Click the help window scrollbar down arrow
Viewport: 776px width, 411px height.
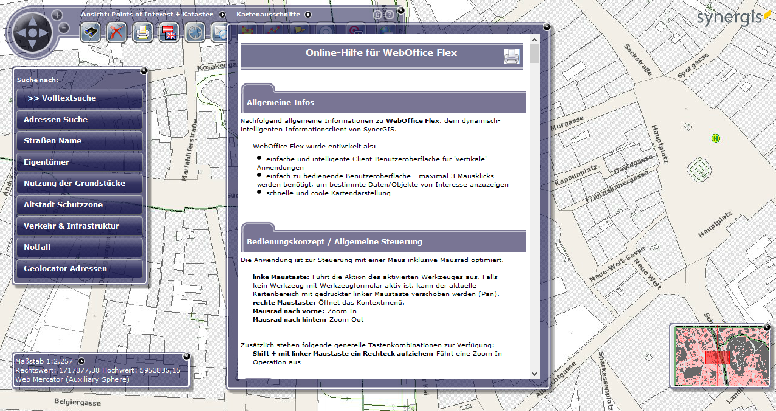pyautogui.click(x=534, y=374)
